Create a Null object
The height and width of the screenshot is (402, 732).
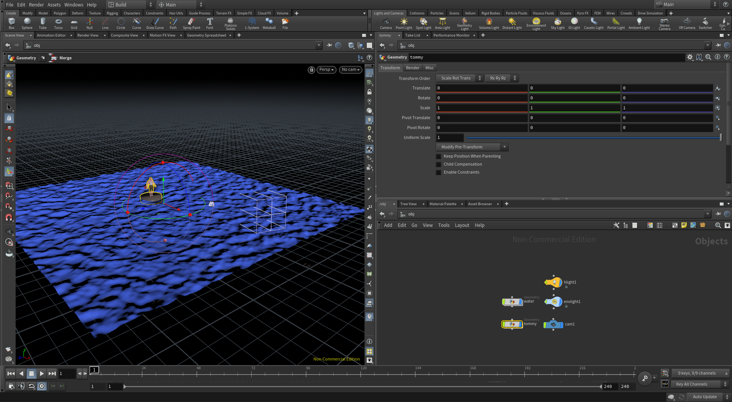[90, 23]
